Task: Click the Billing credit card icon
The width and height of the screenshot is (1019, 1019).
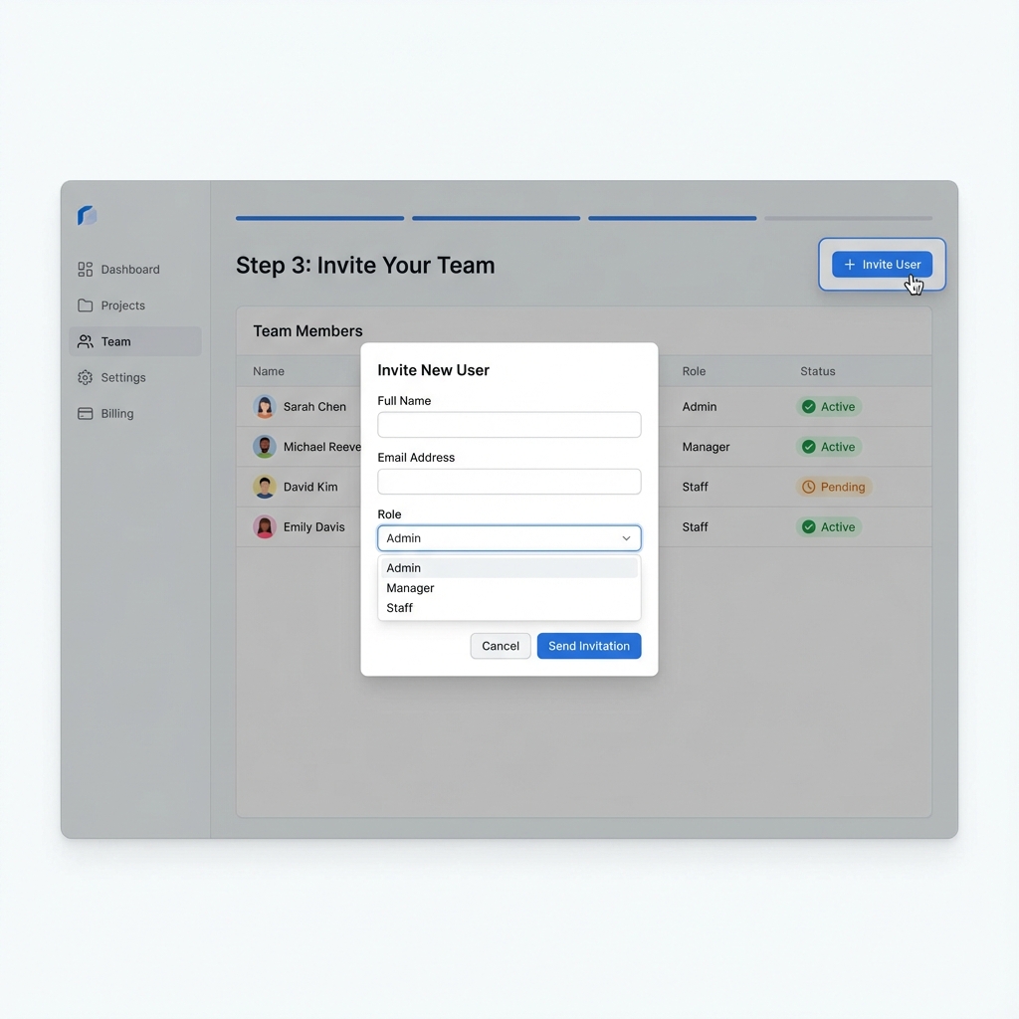Action: (x=86, y=413)
